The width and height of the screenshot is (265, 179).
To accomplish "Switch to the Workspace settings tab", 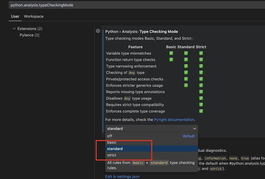I will pos(33,17).
